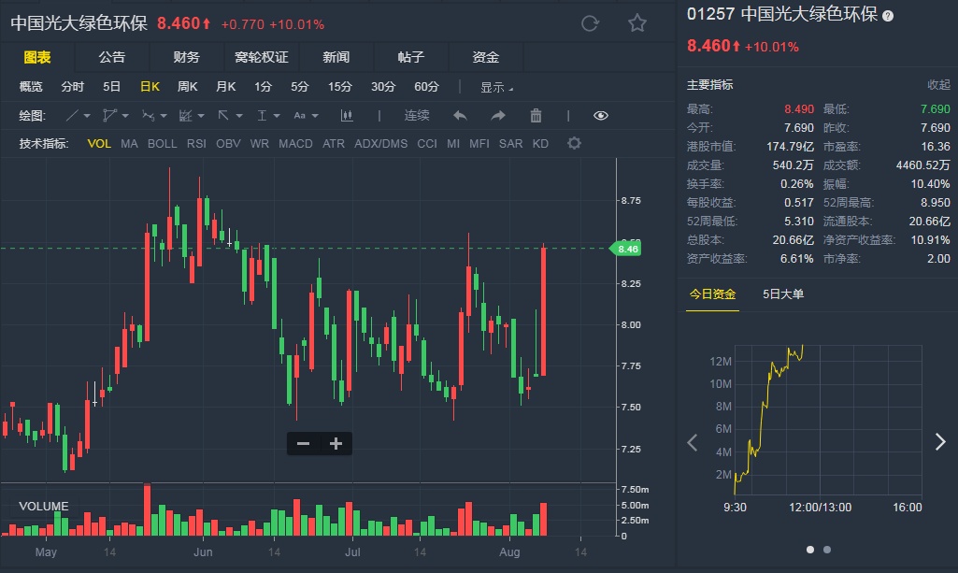Switch to 5日大单 large orders tab

click(782, 294)
